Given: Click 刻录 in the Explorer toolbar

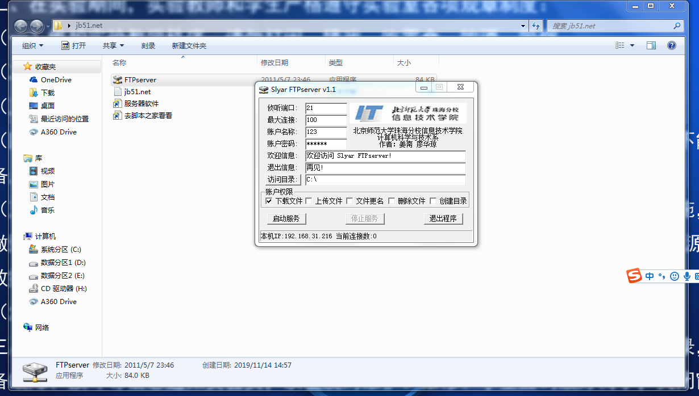Looking at the screenshot, I should 148,45.
